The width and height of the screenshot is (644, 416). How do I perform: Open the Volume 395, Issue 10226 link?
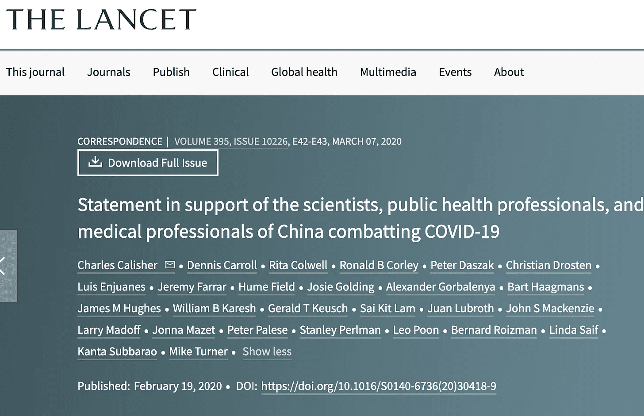pos(231,141)
